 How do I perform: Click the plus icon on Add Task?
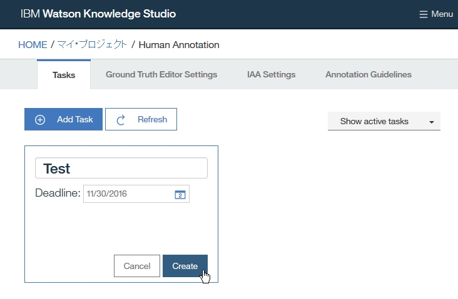click(40, 120)
